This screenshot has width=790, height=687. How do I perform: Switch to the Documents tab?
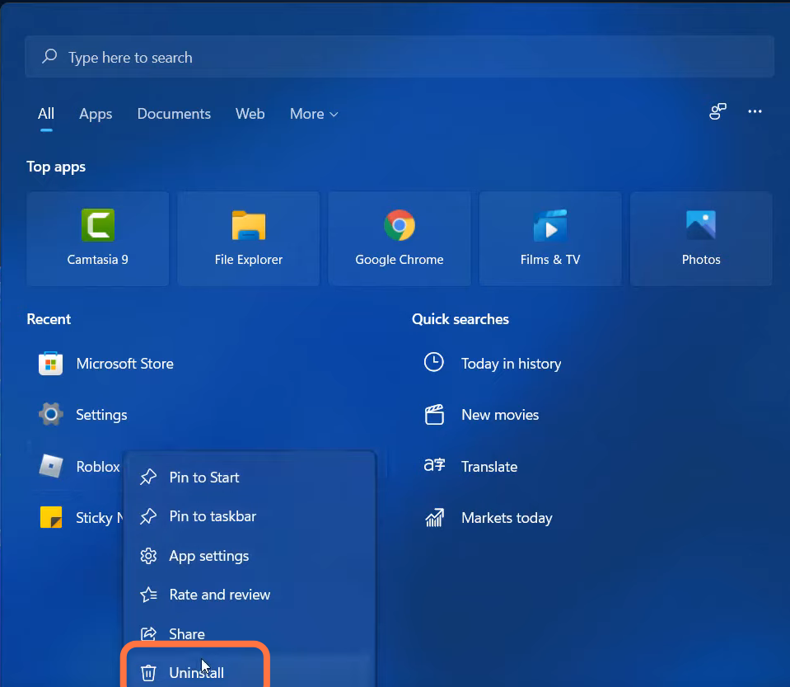click(x=174, y=114)
